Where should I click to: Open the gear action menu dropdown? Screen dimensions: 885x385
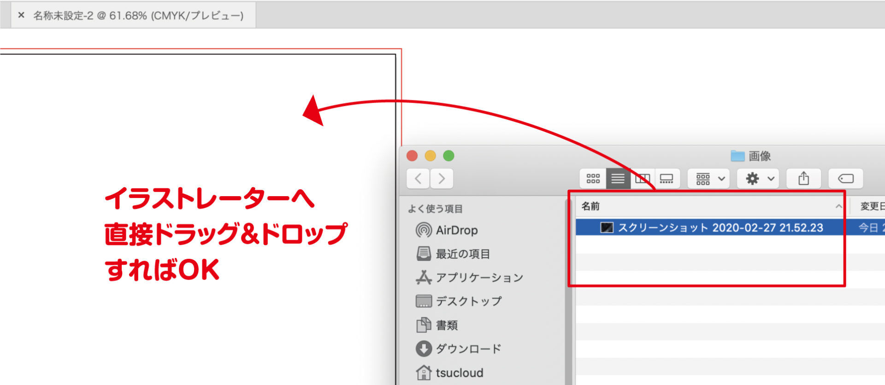758,179
